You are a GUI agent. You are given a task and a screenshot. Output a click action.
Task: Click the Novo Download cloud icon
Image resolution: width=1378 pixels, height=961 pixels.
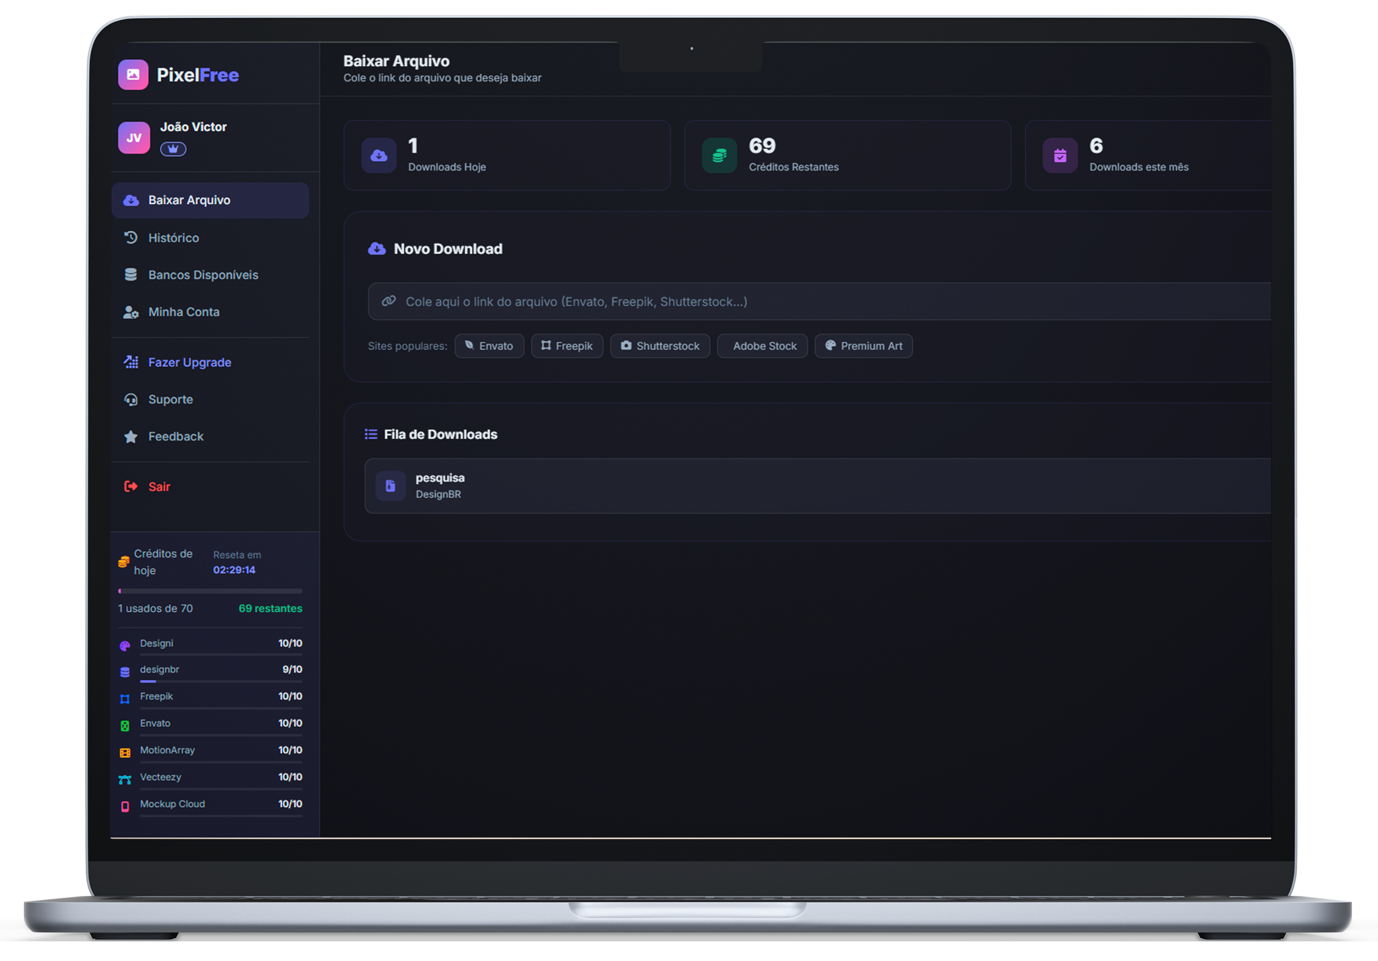pos(377,249)
